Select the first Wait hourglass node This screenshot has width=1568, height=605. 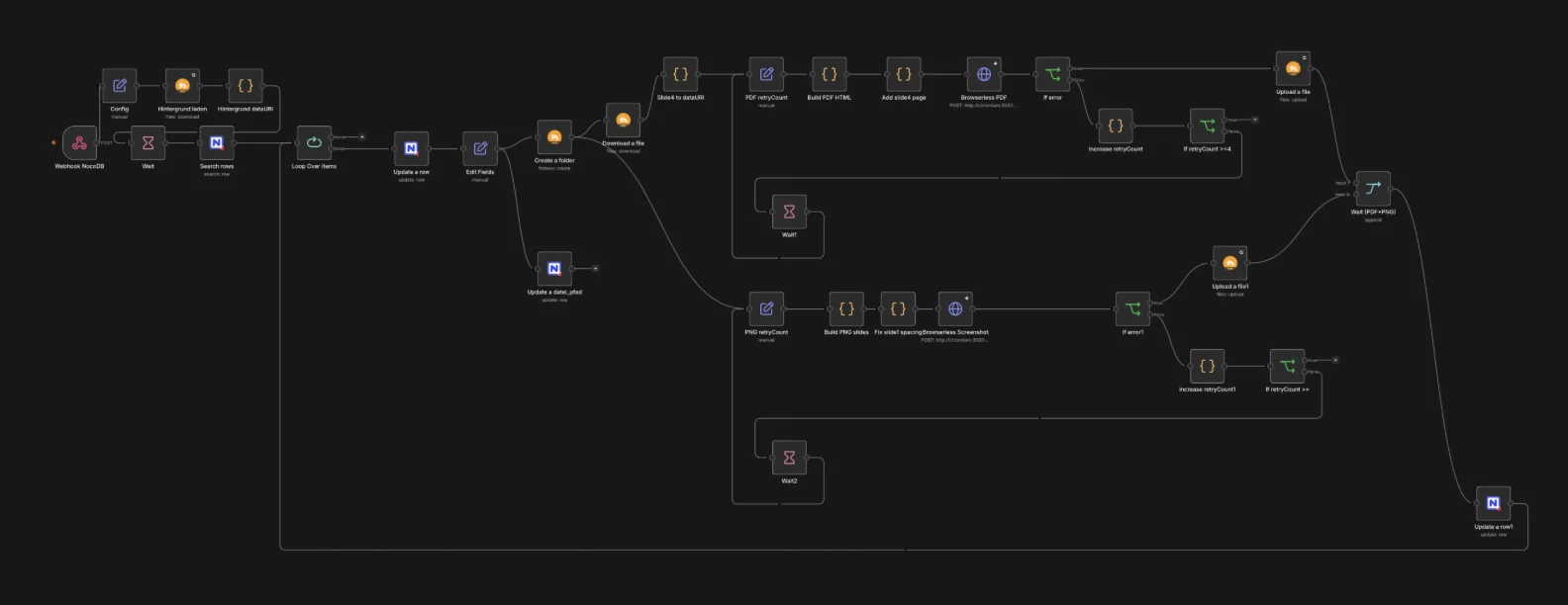(147, 143)
